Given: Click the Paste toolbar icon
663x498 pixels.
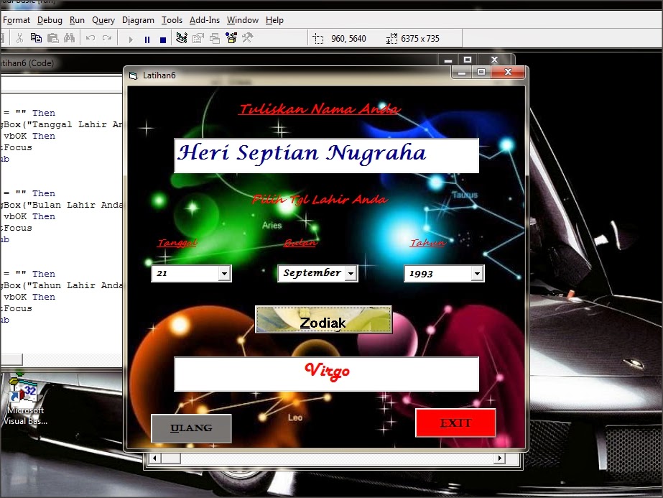Looking at the screenshot, I should tap(54, 38).
